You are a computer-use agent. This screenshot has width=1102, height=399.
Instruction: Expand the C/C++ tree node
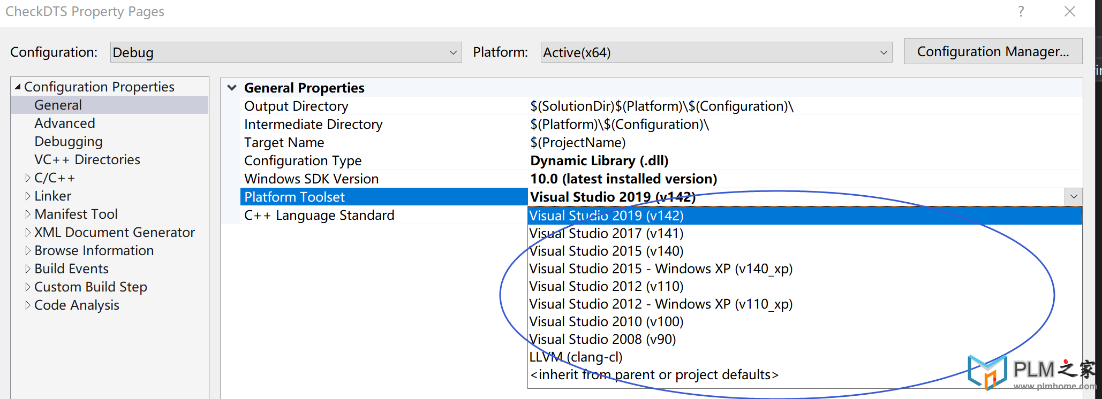click(x=28, y=178)
